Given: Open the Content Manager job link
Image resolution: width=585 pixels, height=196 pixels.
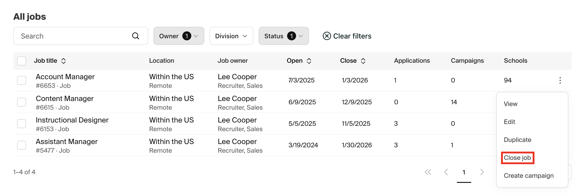Looking at the screenshot, I should (x=65, y=99).
